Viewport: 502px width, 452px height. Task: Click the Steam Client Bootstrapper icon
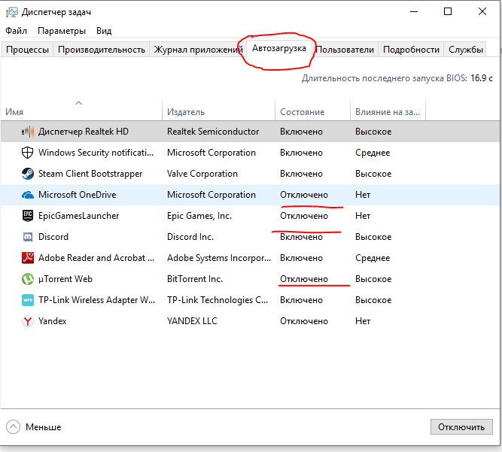[28, 174]
